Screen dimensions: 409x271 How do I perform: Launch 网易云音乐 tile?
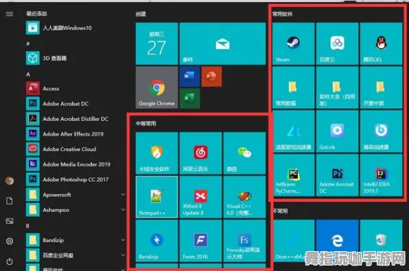(200, 153)
